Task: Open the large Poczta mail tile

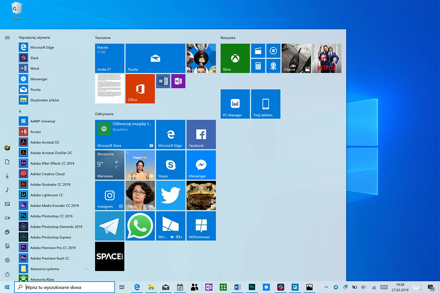Action: [155, 58]
